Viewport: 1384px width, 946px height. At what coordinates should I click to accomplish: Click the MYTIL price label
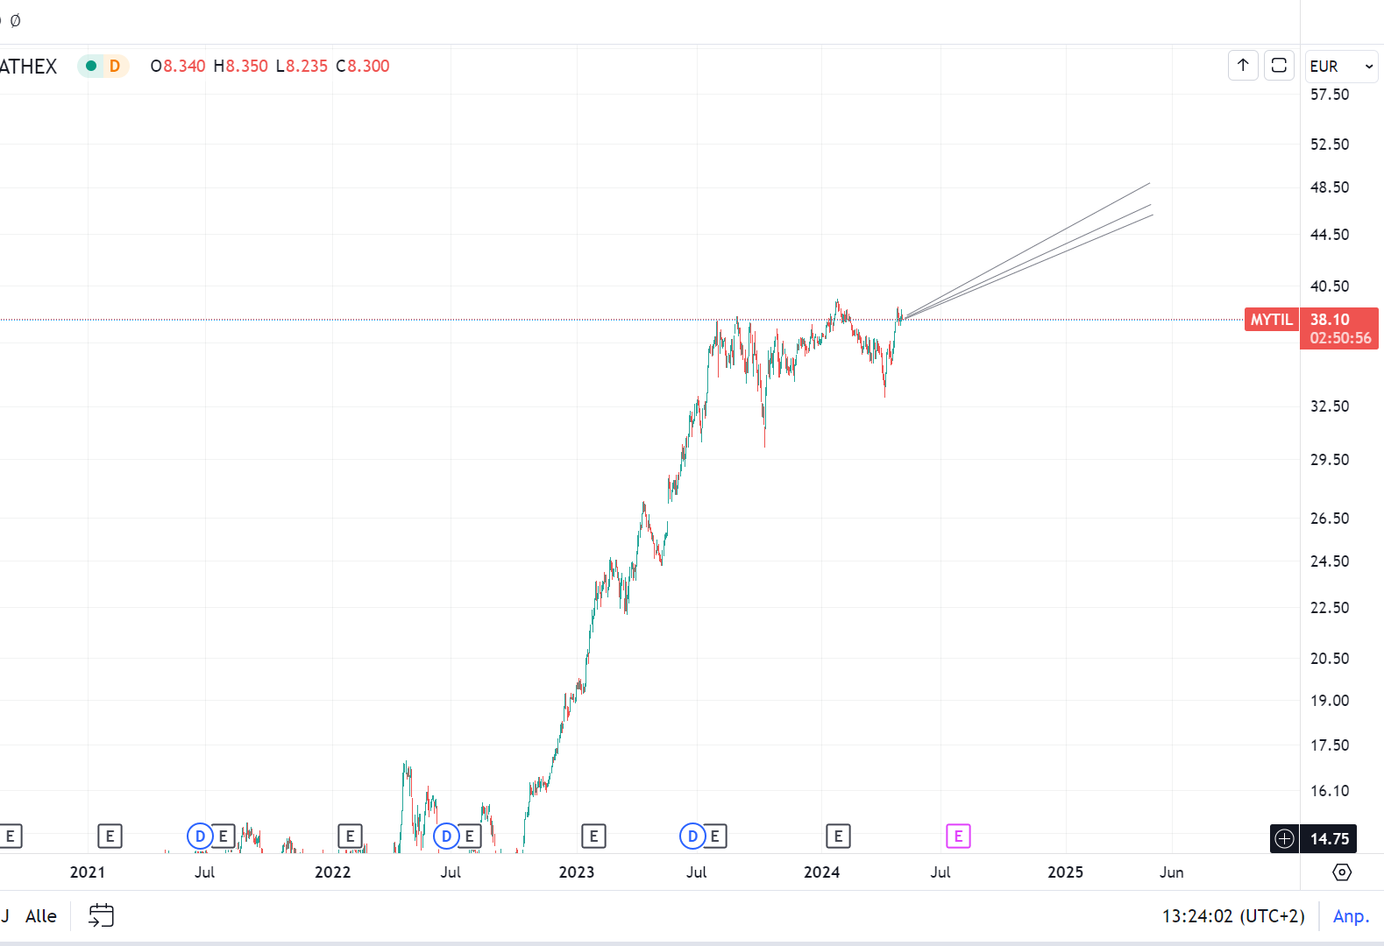point(1271,320)
